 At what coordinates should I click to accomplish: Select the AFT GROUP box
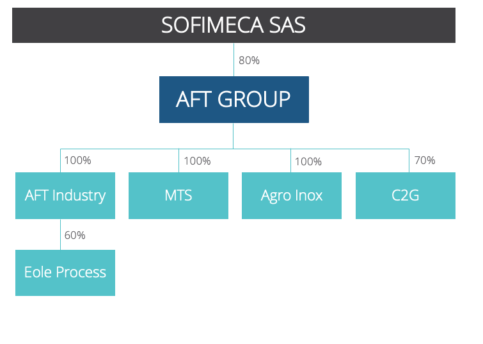tap(234, 99)
